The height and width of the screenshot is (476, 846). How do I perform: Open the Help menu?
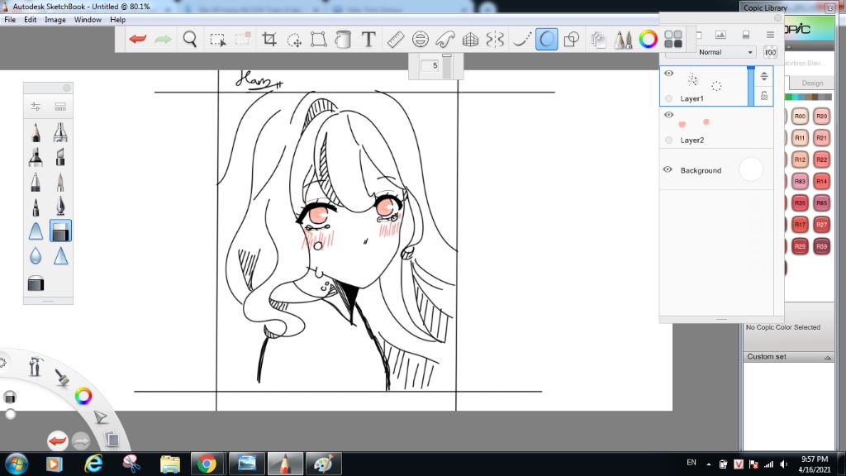coord(117,20)
